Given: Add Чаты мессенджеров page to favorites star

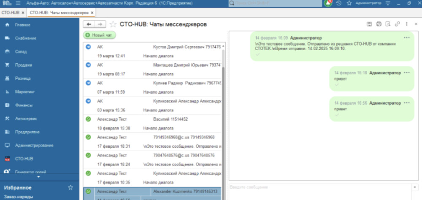Looking at the screenshot, I should point(113,24).
